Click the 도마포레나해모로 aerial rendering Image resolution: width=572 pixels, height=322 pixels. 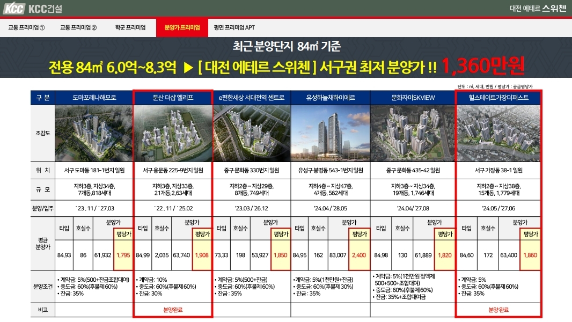coord(94,134)
